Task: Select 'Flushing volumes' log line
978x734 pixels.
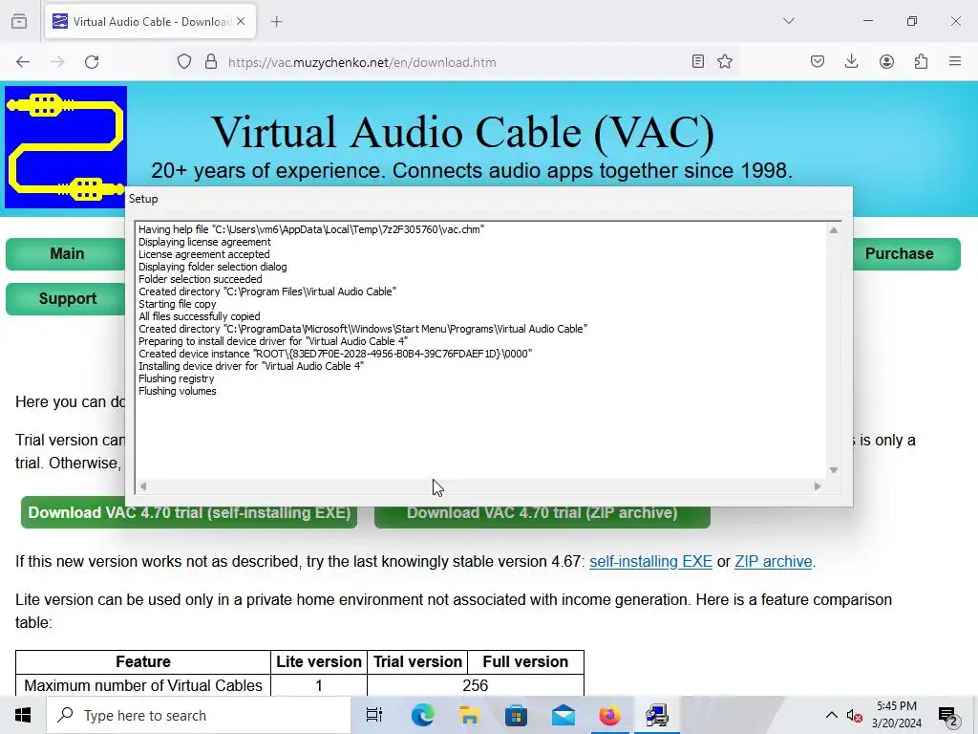Action: click(177, 391)
